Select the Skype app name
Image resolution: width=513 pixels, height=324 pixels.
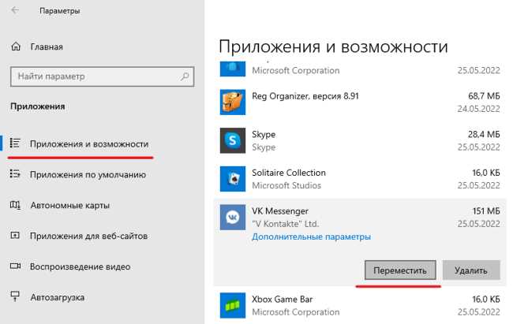coord(264,134)
